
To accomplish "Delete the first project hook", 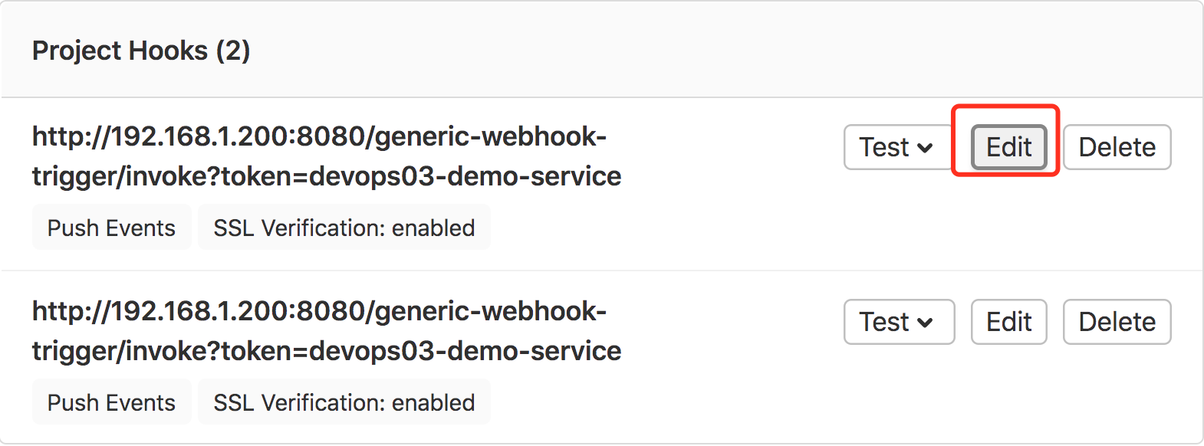I will [1117, 147].
